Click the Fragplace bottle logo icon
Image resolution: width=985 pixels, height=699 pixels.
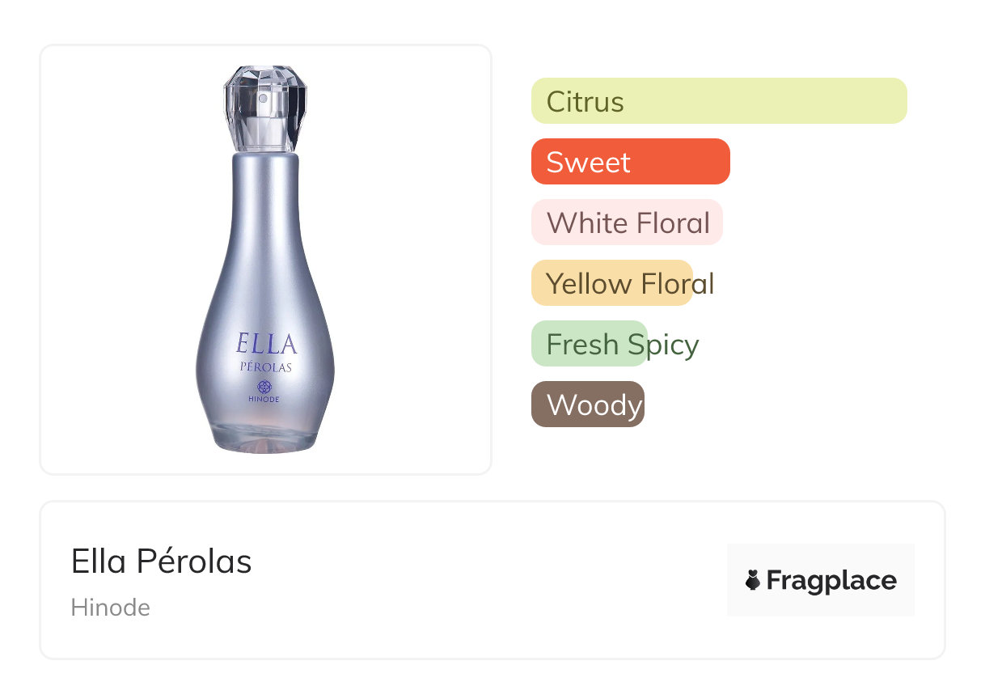(x=753, y=580)
